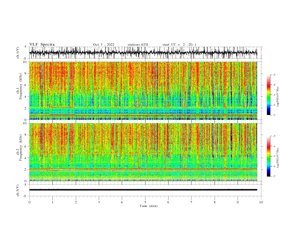Click time axis tick label '10'
The height and width of the screenshot is (227, 294).
261,202
